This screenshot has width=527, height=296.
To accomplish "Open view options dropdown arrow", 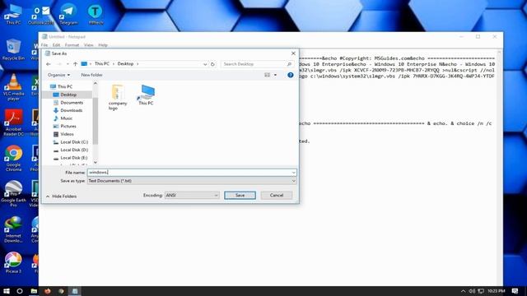I will click(x=275, y=75).
